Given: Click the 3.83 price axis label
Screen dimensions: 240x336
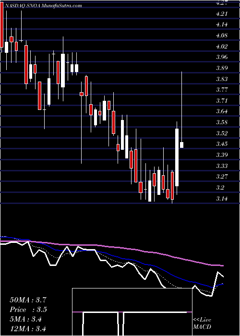Looking at the screenshot, I should (x=222, y=79).
